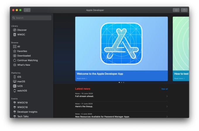The height and width of the screenshot is (131, 199).
Task: Click Read more under How to test
Action: coord(179,78)
